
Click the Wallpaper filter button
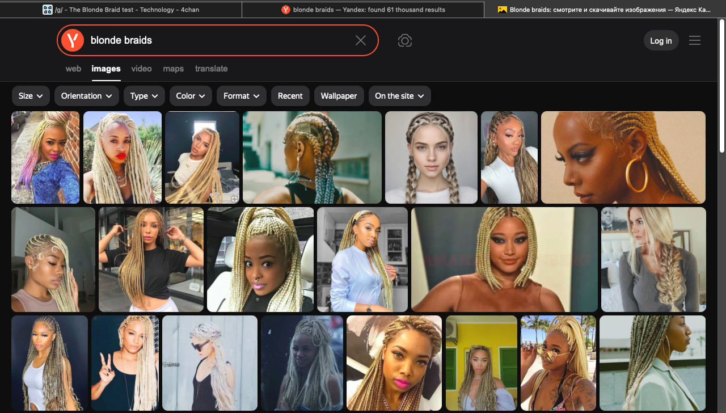tap(339, 96)
